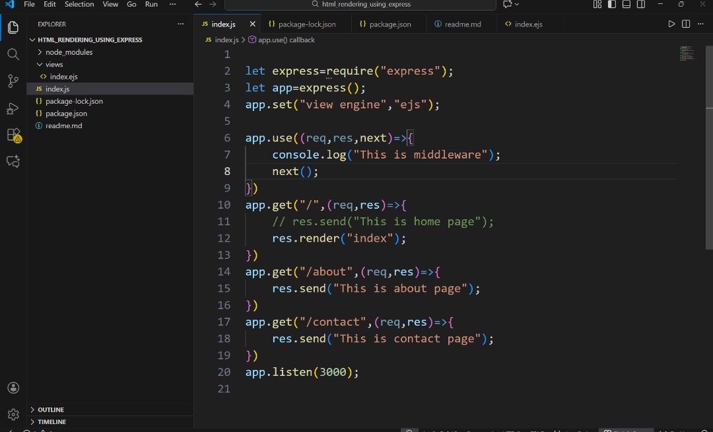Toggle the bottom panel
Viewport: 713px width, 432px height.
click(x=626, y=4)
